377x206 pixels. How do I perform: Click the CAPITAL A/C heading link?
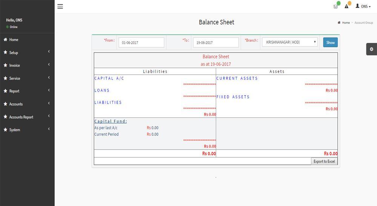109,78
